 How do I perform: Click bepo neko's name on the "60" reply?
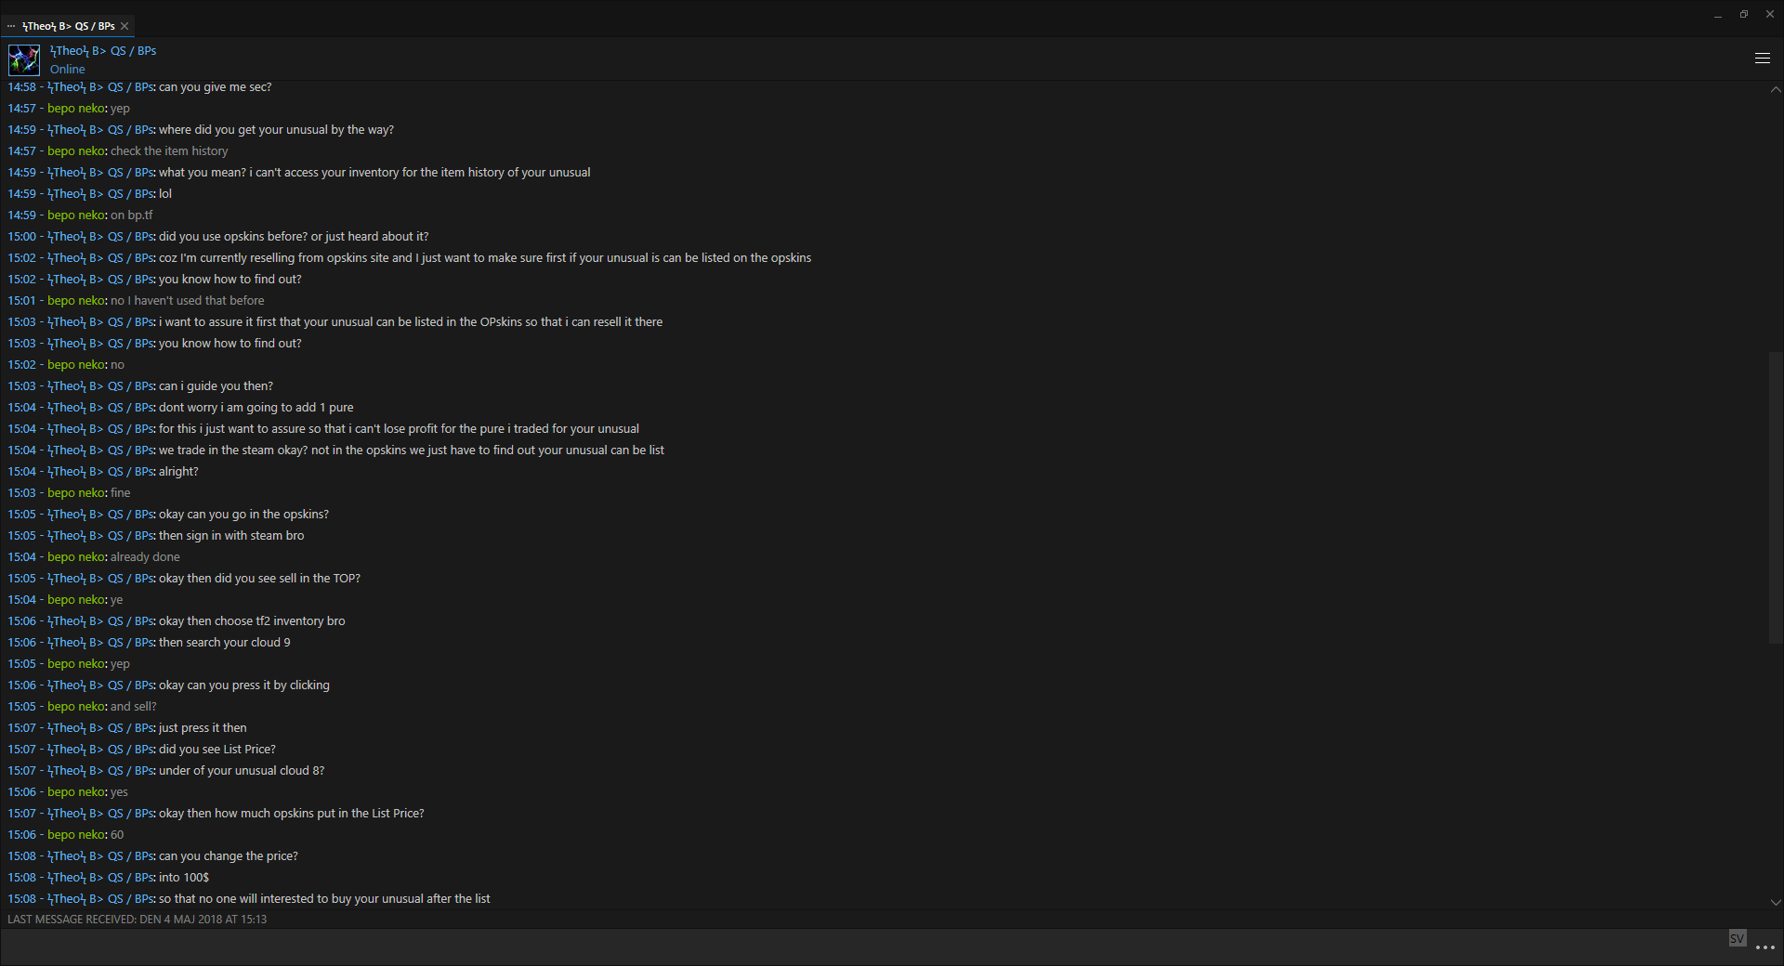[x=76, y=835]
